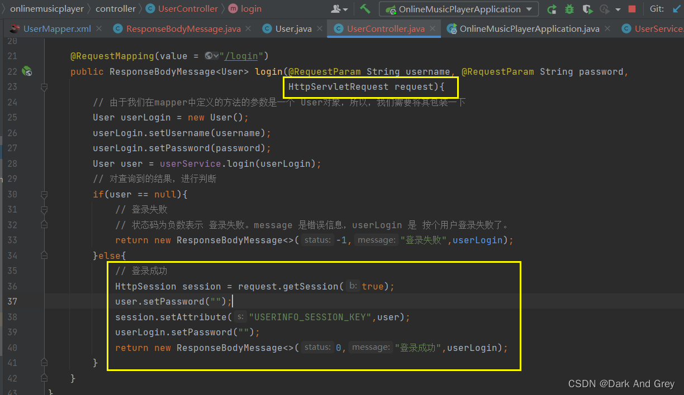Screen dimensions: 684x395
Task: Click the "// 登录成功" comment
Action: 141,271
